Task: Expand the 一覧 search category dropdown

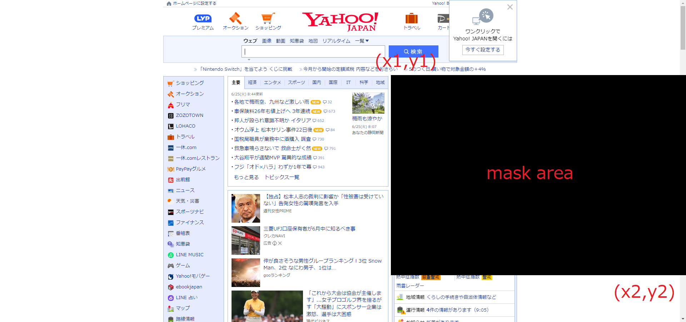Action: click(x=362, y=41)
